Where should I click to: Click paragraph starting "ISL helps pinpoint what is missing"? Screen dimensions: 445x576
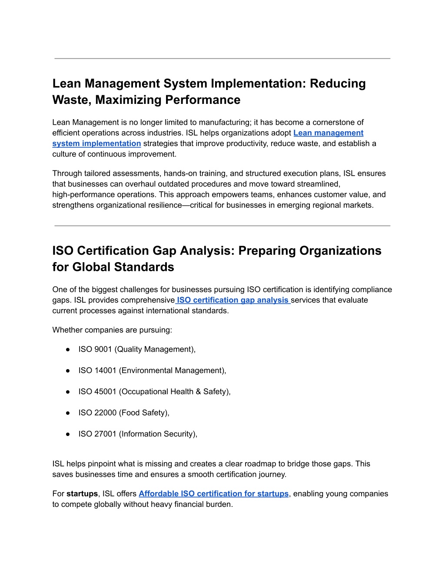point(211,469)
